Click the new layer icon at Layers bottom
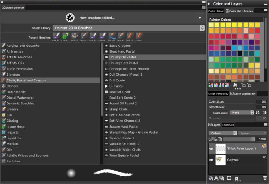The height and width of the screenshot is (184, 269). [x=211, y=178]
